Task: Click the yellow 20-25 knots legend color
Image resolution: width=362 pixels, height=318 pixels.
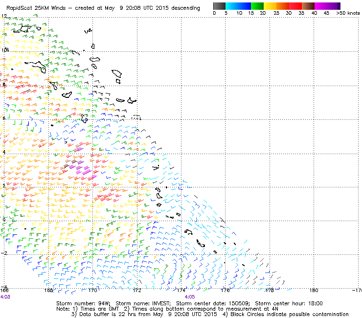Action: [270, 6]
